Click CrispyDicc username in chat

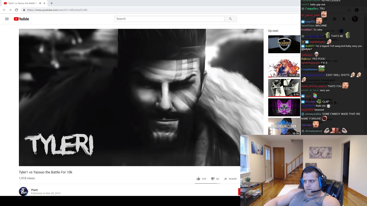312,9
